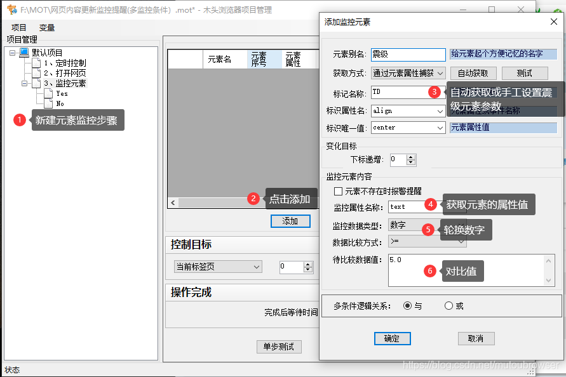Click the application icon in title bar
Screen dimensions: 566x377
pos(12,10)
